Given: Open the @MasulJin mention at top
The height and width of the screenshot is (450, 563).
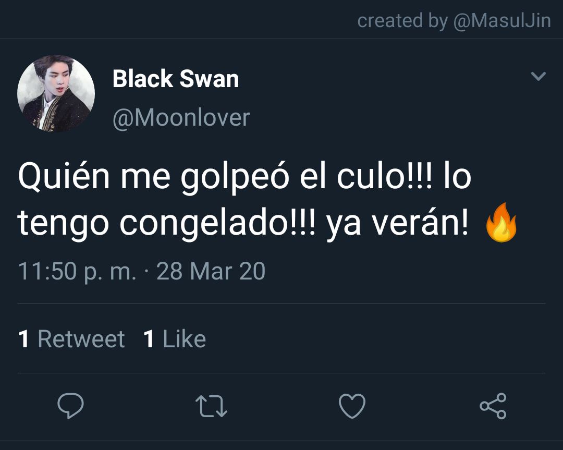Looking at the screenshot, I should pyautogui.click(x=502, y=20).
